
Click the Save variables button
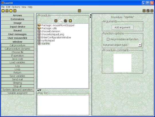pos(18,76)
